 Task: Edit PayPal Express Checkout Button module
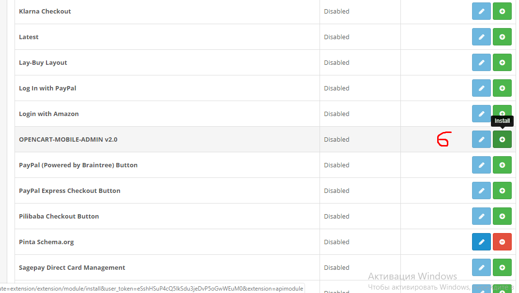click(x=481, y=190)
